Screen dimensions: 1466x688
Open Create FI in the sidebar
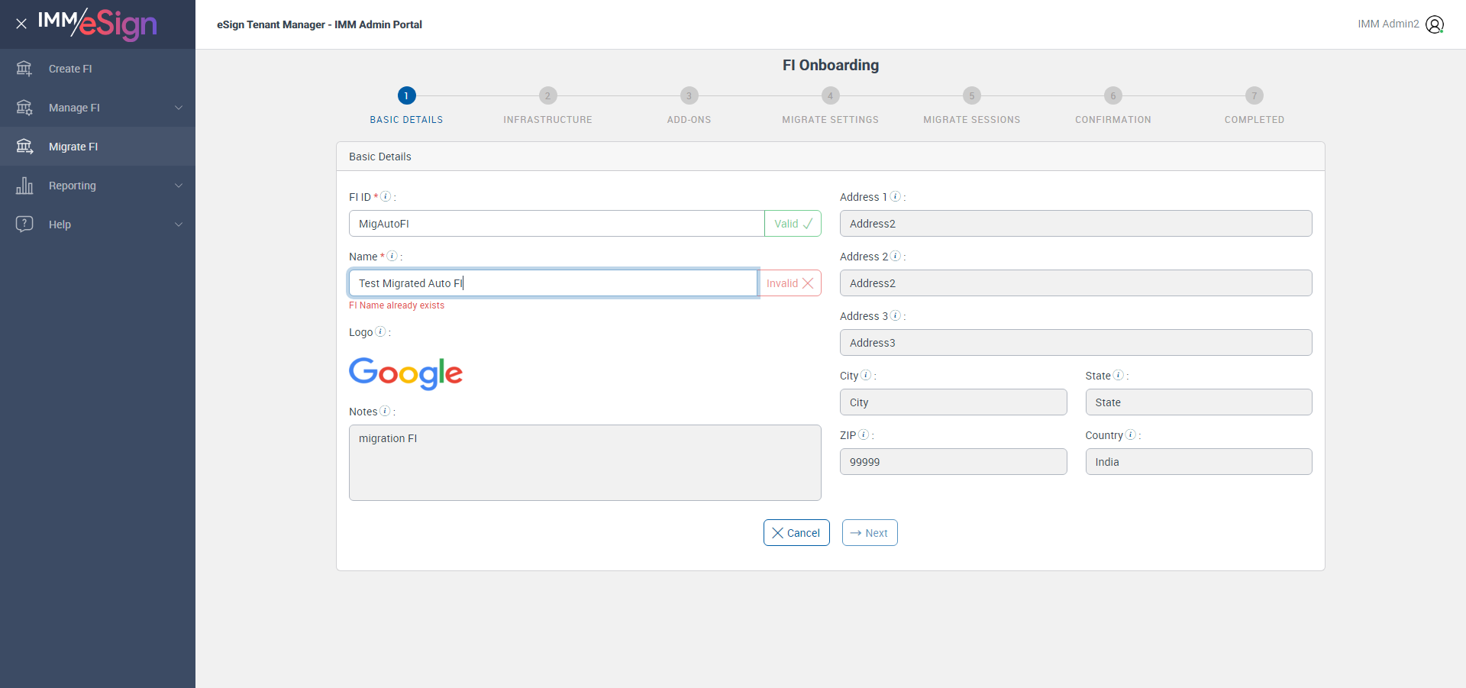(70, 69)
